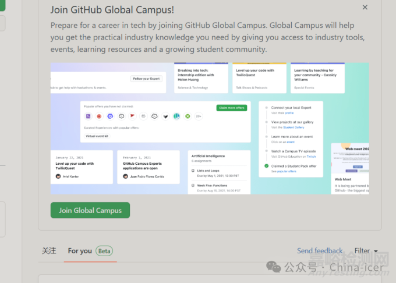Switch to the 关注 feed tab
Viewport: 396px width, 283px height.
pyautogui.click(x=49, y=251)
